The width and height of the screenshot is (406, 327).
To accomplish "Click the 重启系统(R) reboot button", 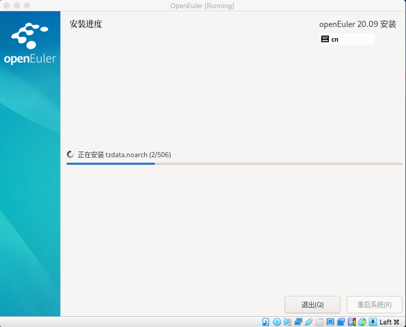I will pyautogui.click(x=374, y=304).
